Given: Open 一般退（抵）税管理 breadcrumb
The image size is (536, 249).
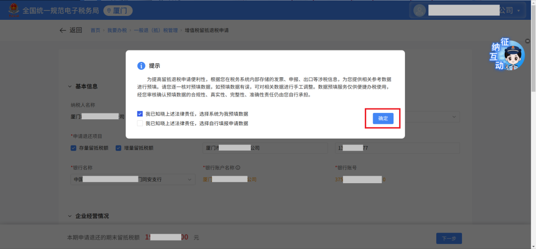Looking at the screenshot, I should tap(155, 30).
